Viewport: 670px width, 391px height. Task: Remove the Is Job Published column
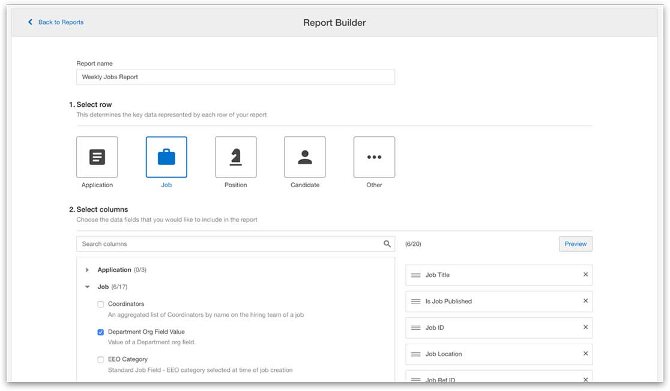[x=585, y=301]
